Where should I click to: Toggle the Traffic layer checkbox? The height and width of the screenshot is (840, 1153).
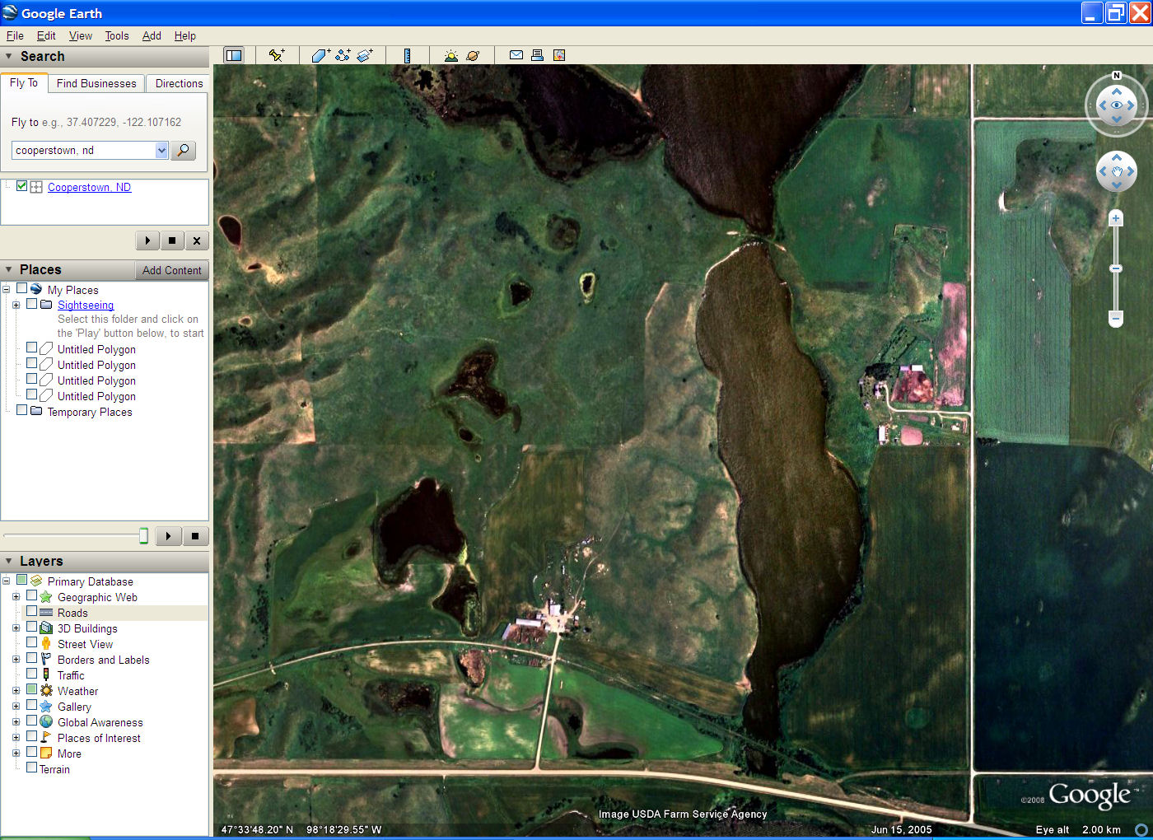coord(31,674)
